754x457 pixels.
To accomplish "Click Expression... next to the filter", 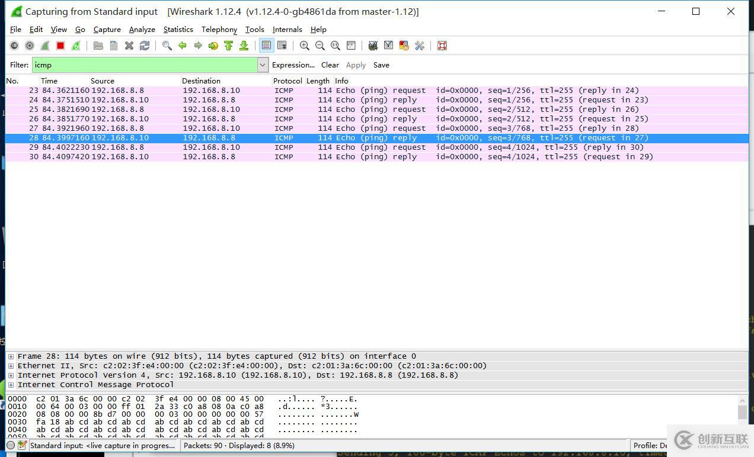I will 293,65.
